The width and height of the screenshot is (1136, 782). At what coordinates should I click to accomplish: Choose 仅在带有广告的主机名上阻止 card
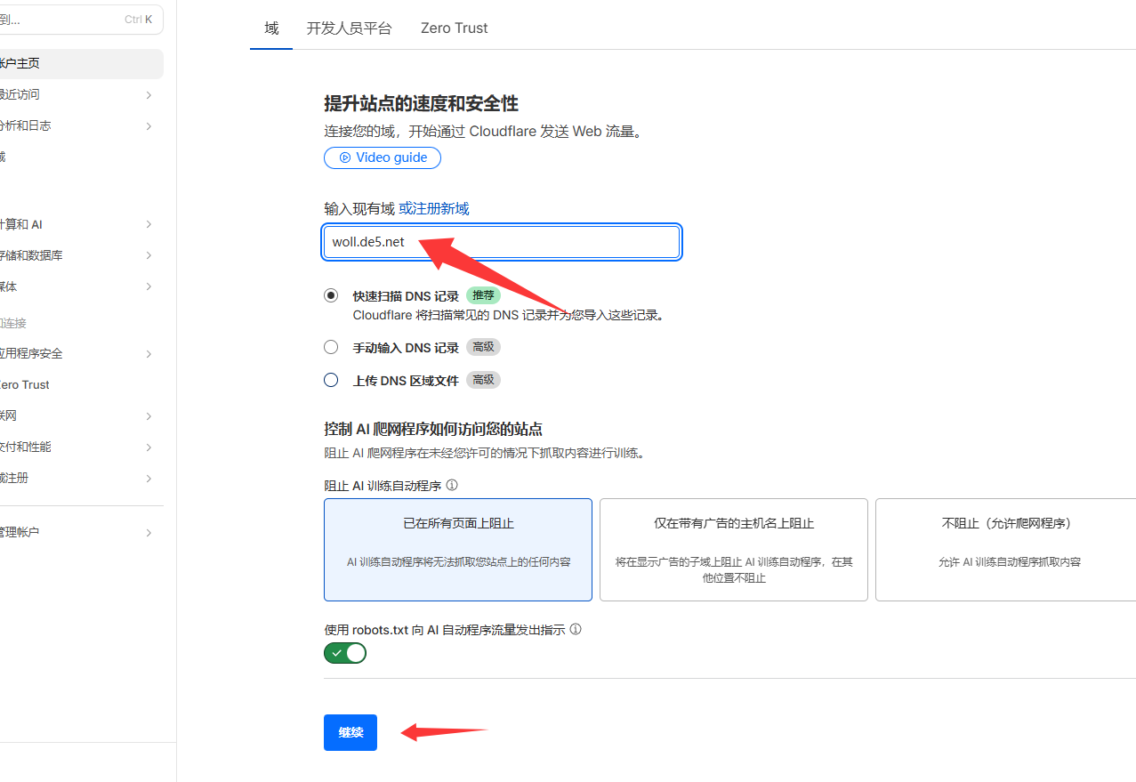[733, 549]
